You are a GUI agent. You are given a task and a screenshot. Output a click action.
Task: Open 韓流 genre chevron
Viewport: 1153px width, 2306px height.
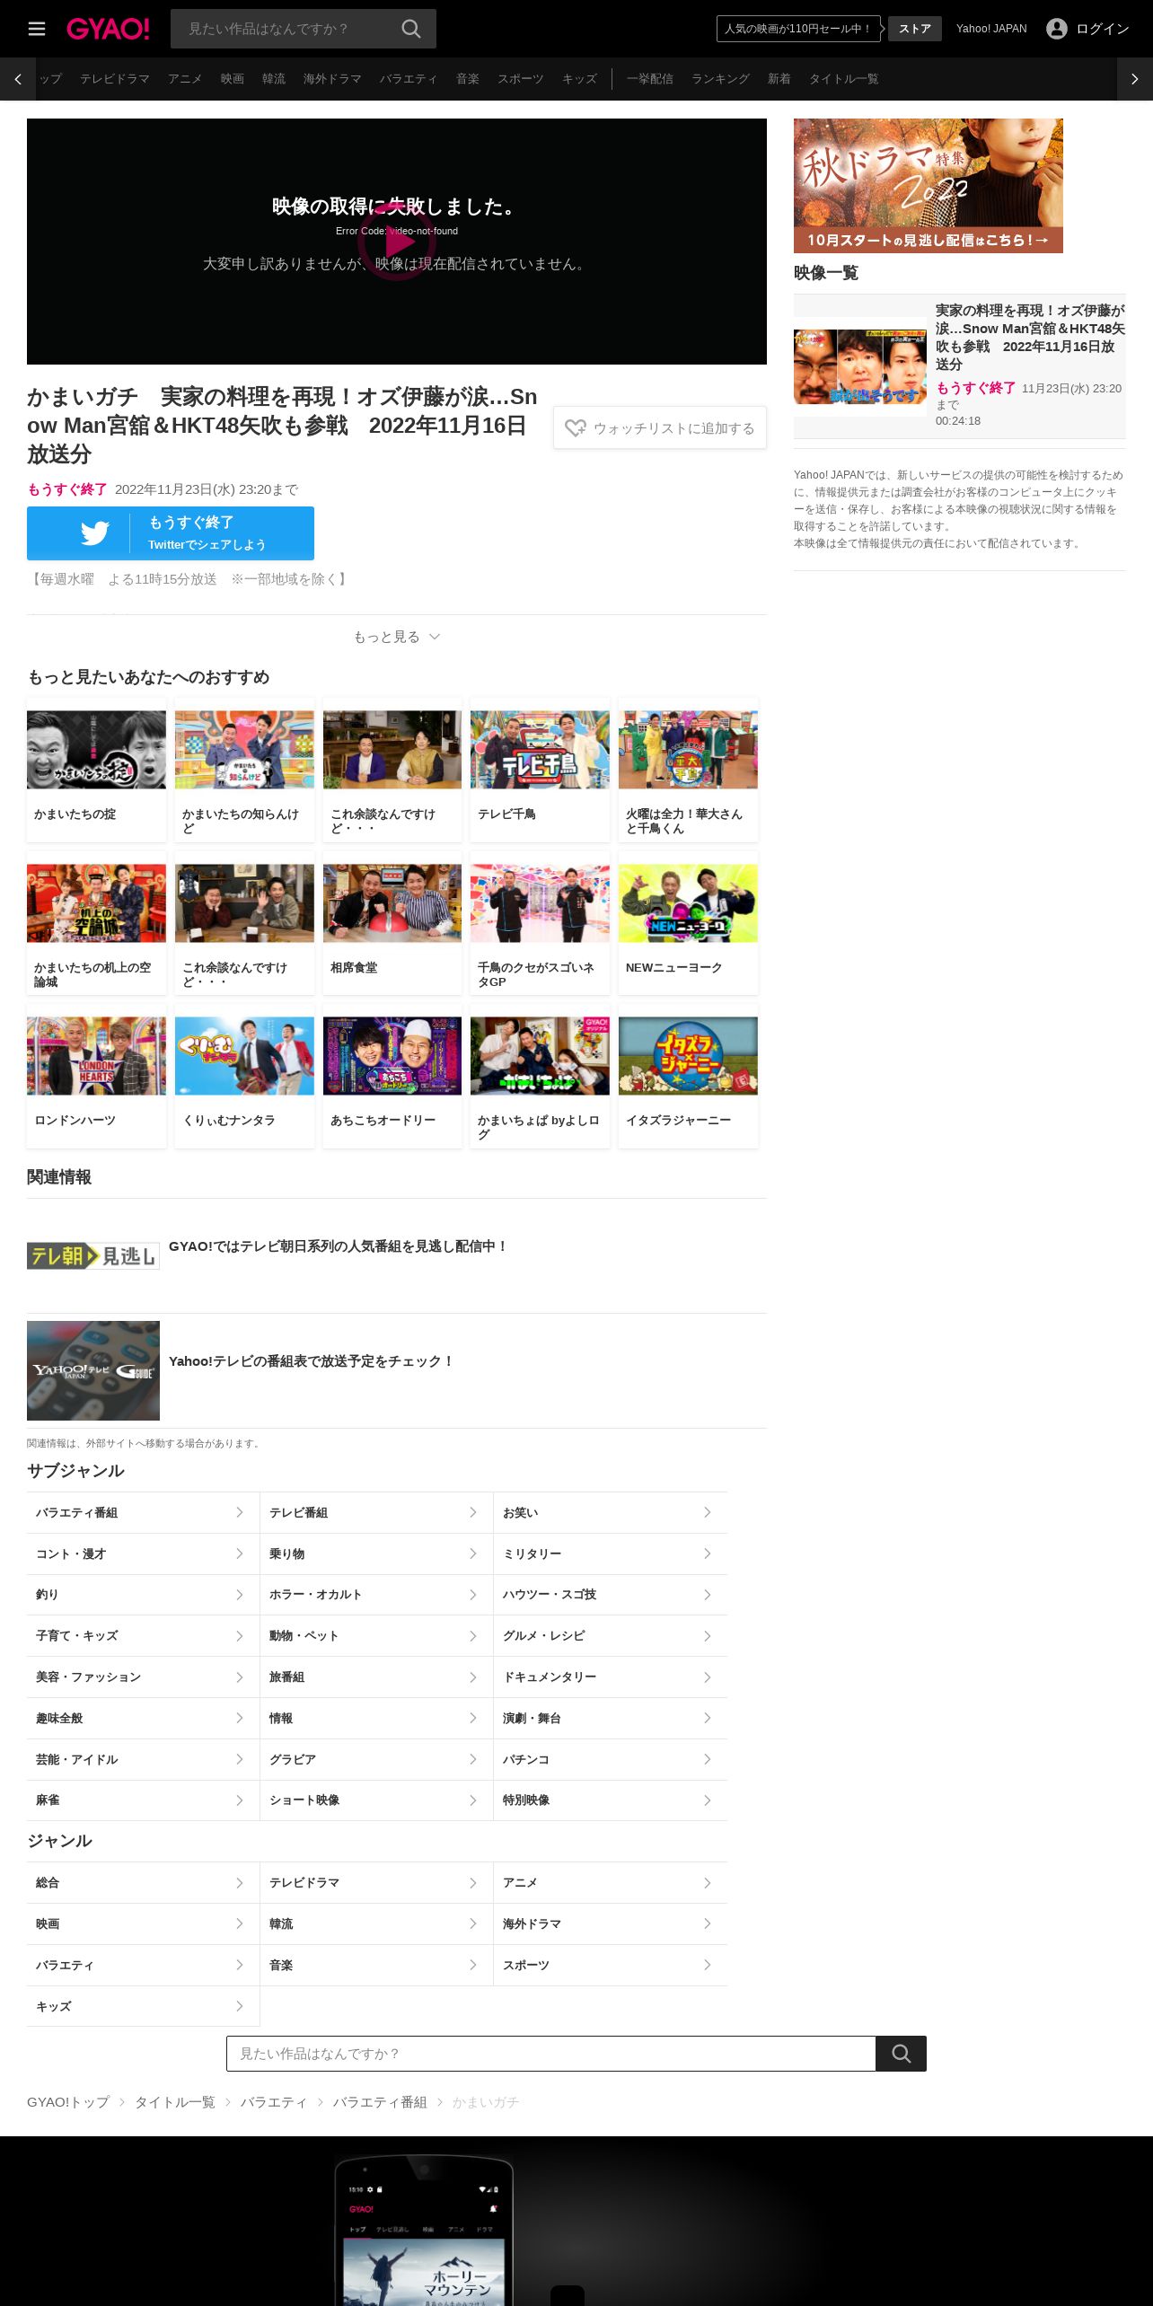point(473,1923)
